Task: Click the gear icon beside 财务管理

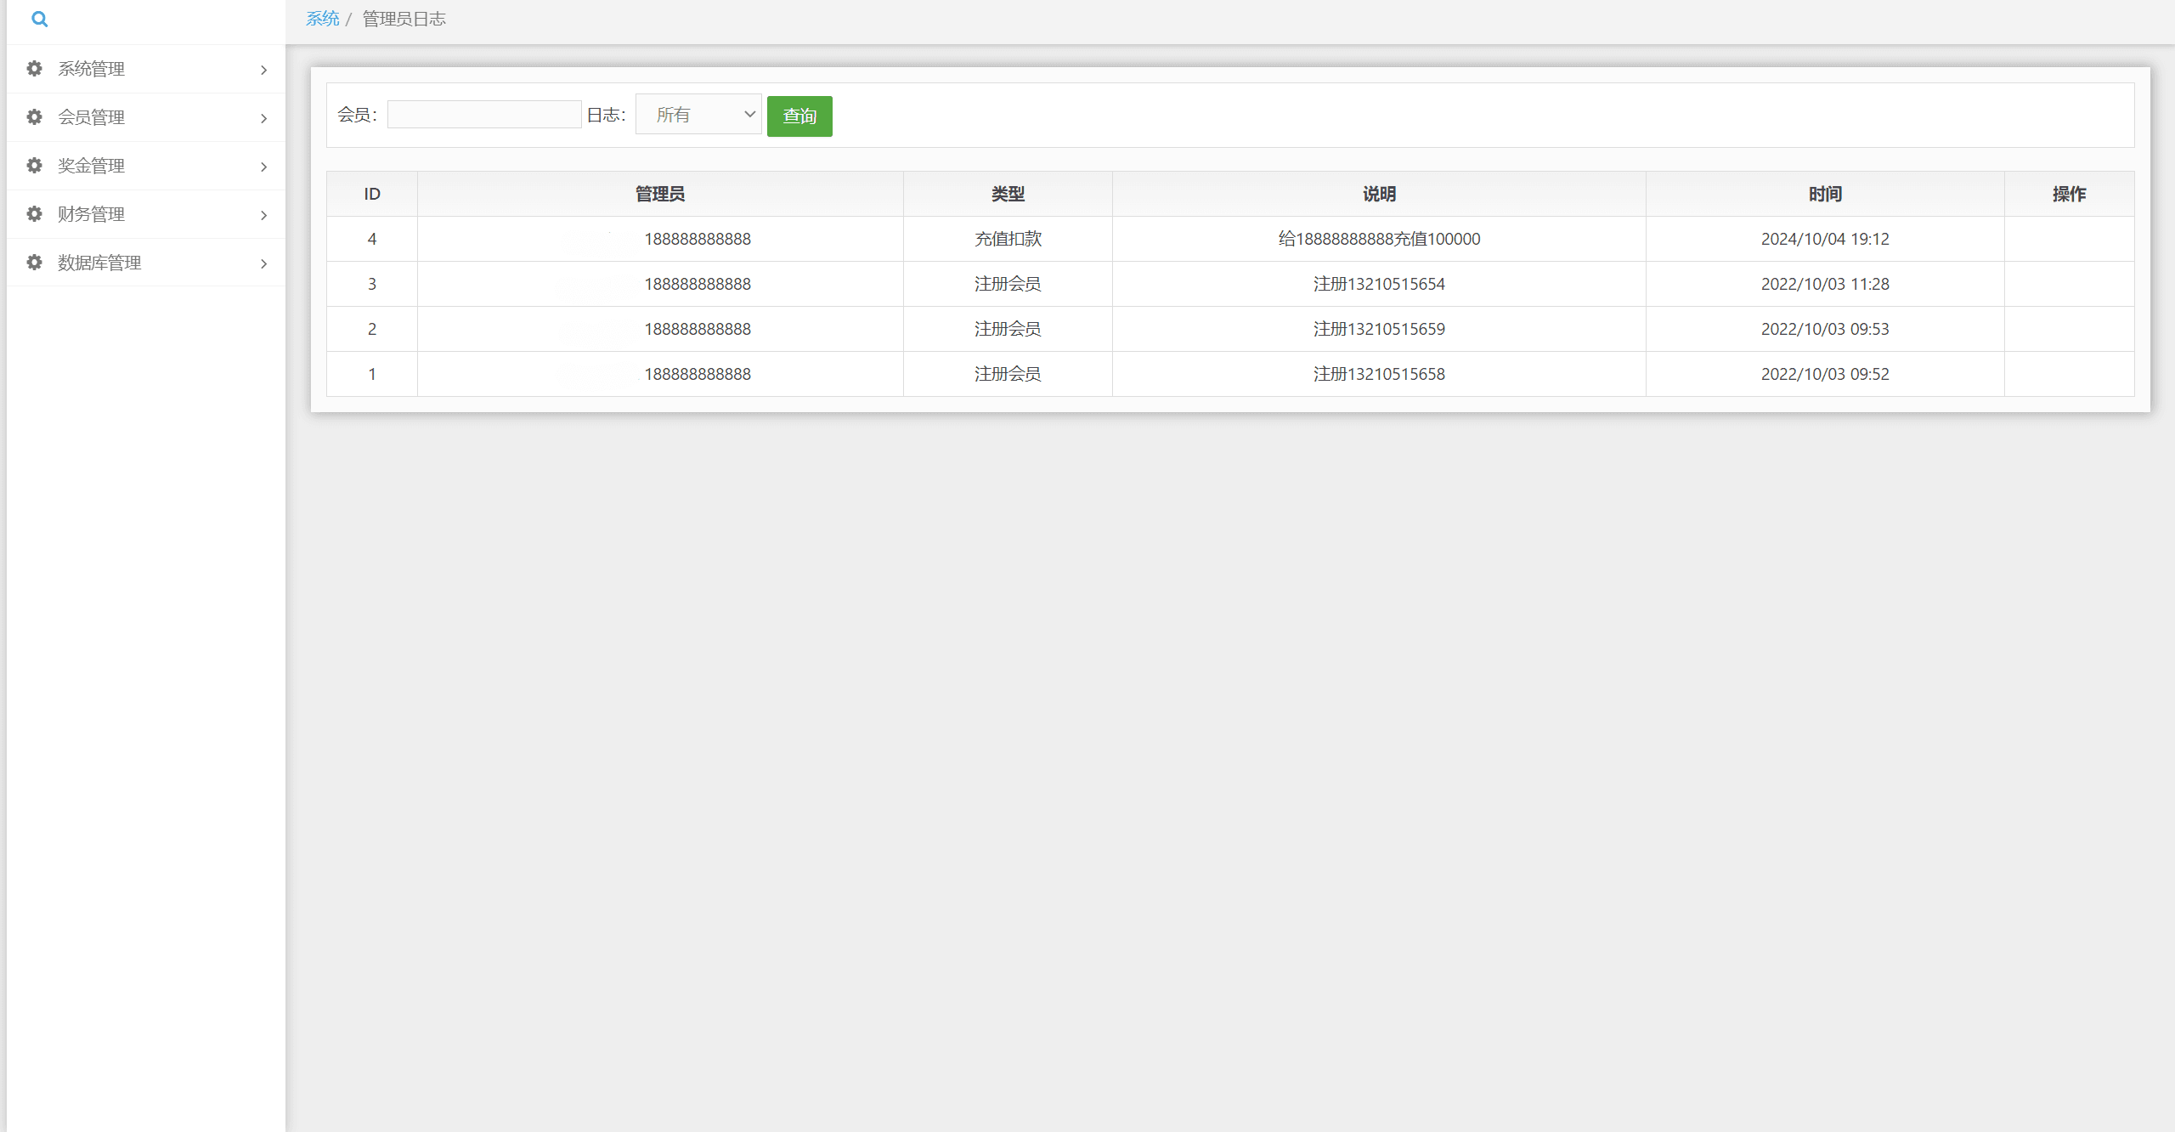Action: point(34,214)
